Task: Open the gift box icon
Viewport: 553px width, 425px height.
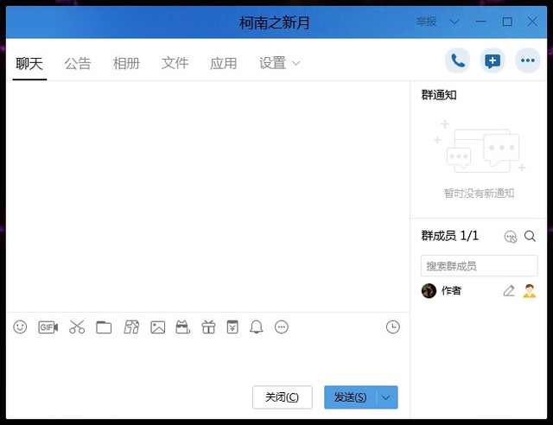Action: click(x=208, y=327)
